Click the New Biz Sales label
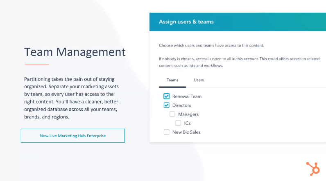 (x=186, y=132)
